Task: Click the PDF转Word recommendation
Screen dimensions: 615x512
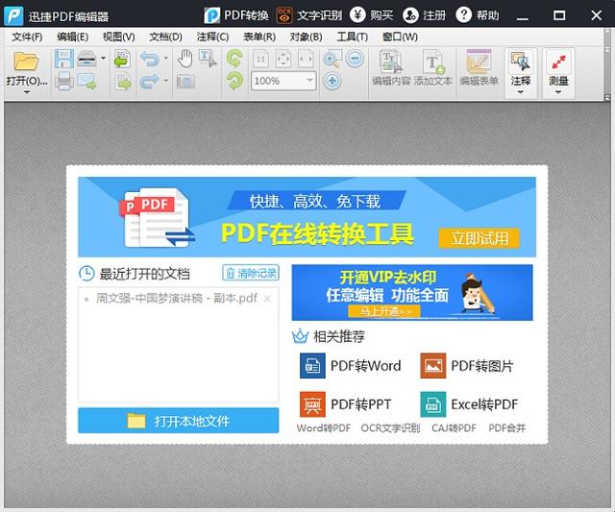Action: [350, 366]
